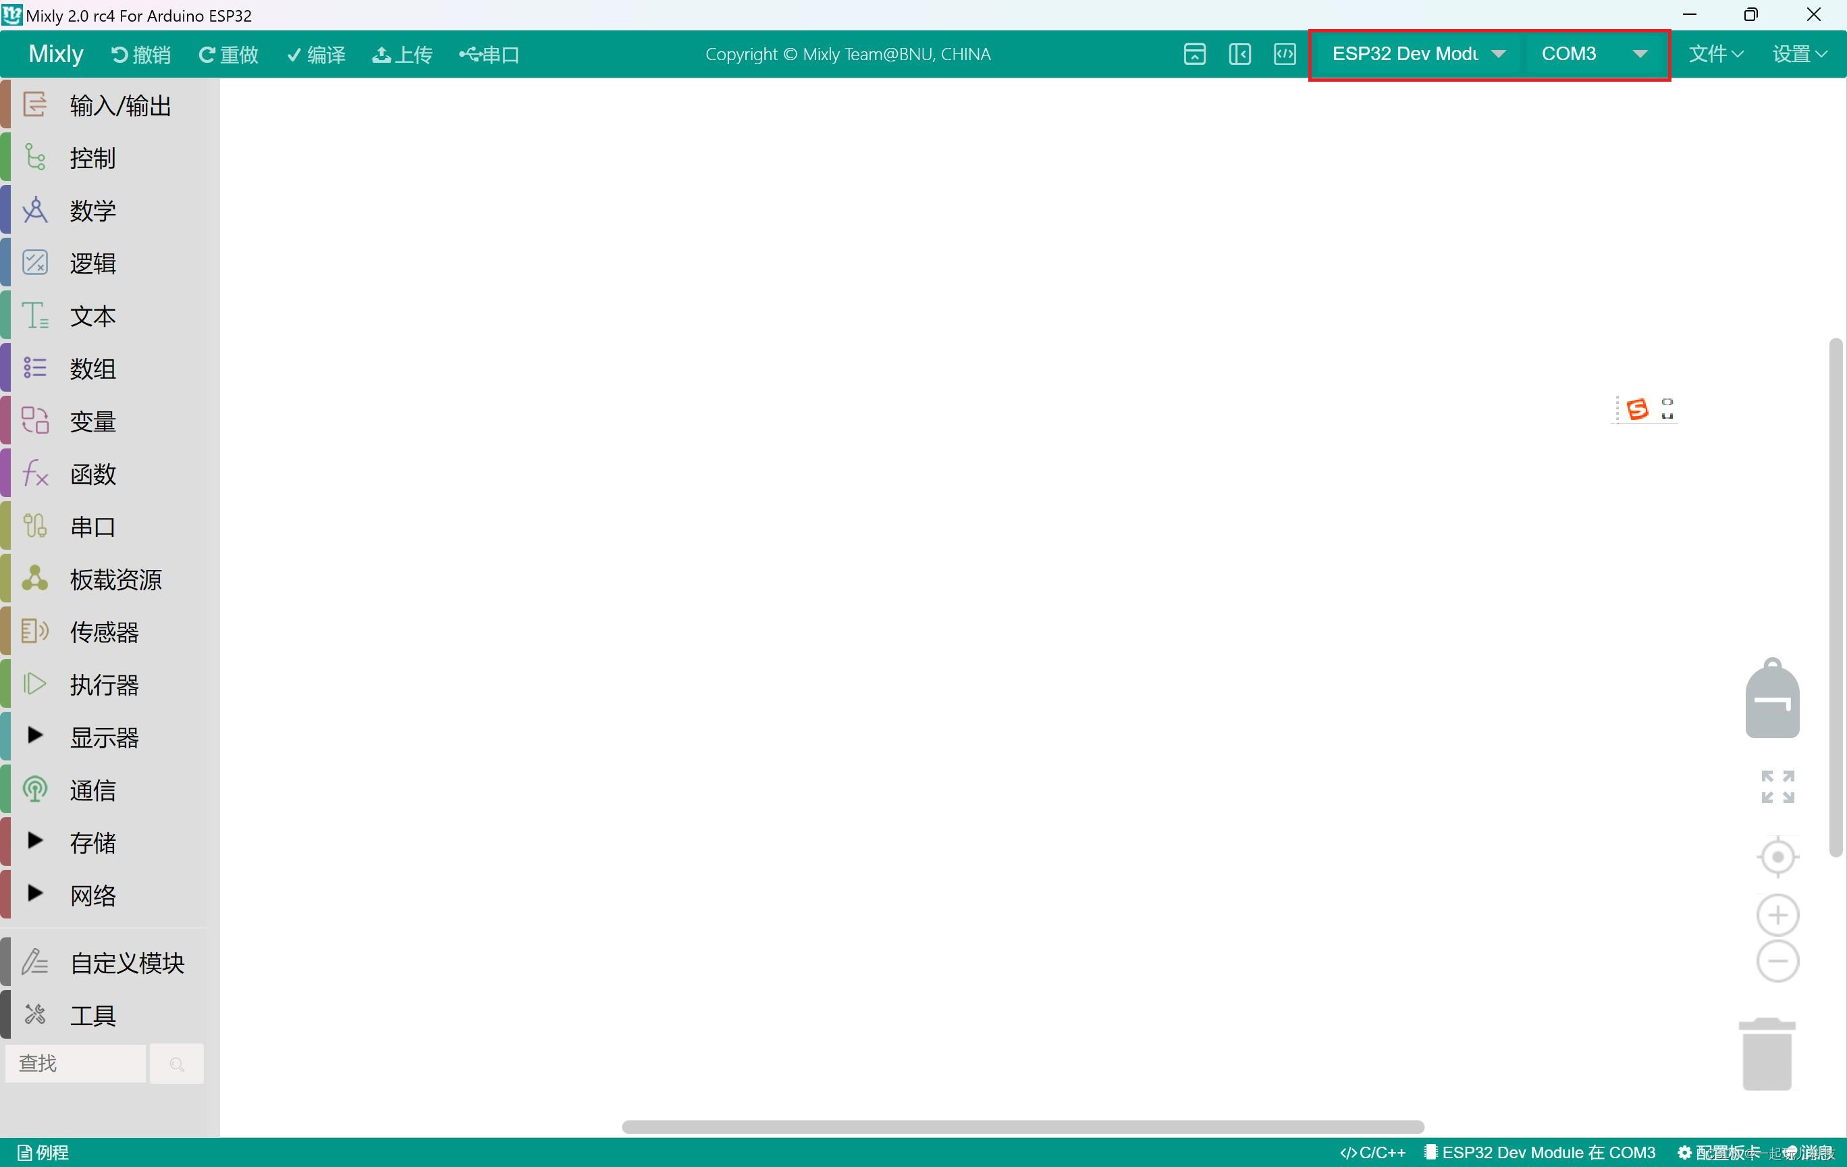Expand the 显示器 category

pyautogui.click(x=103, y=737)
